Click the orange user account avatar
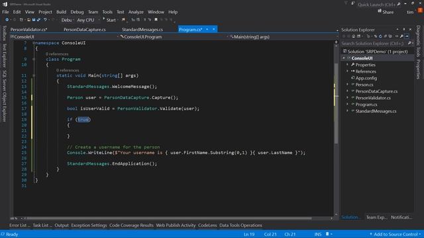The image size is (424, 238). point(420,11)
